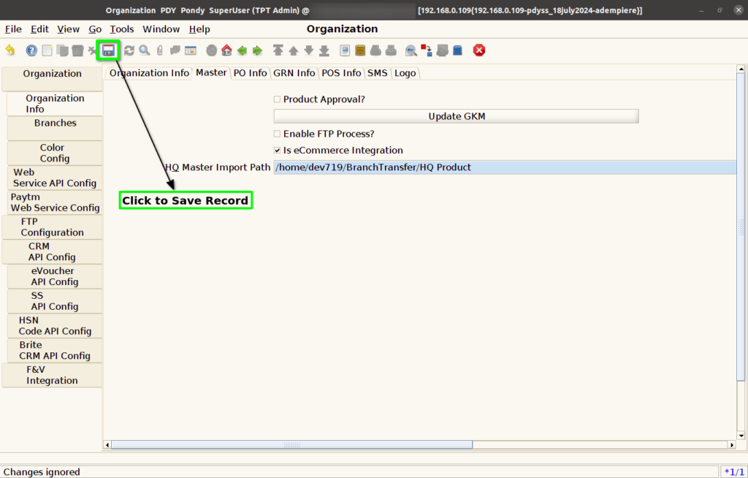Click the Update GKM button
The width and height of the screenshot is (748, 478).
(456, 116)
